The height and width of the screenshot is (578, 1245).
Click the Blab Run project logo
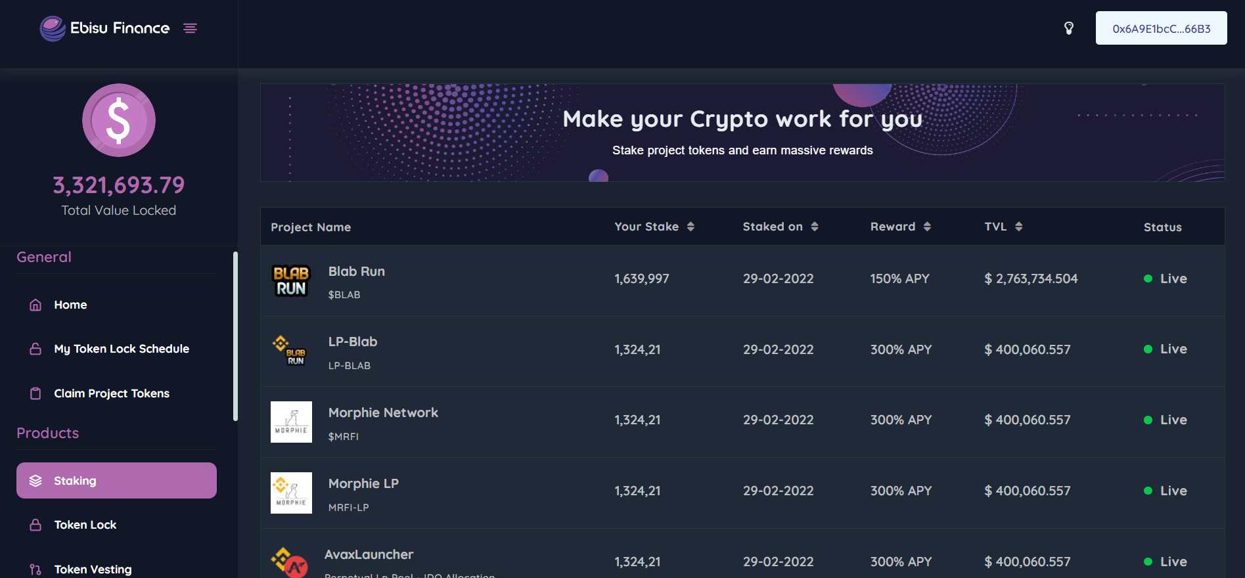coord(291,280)
